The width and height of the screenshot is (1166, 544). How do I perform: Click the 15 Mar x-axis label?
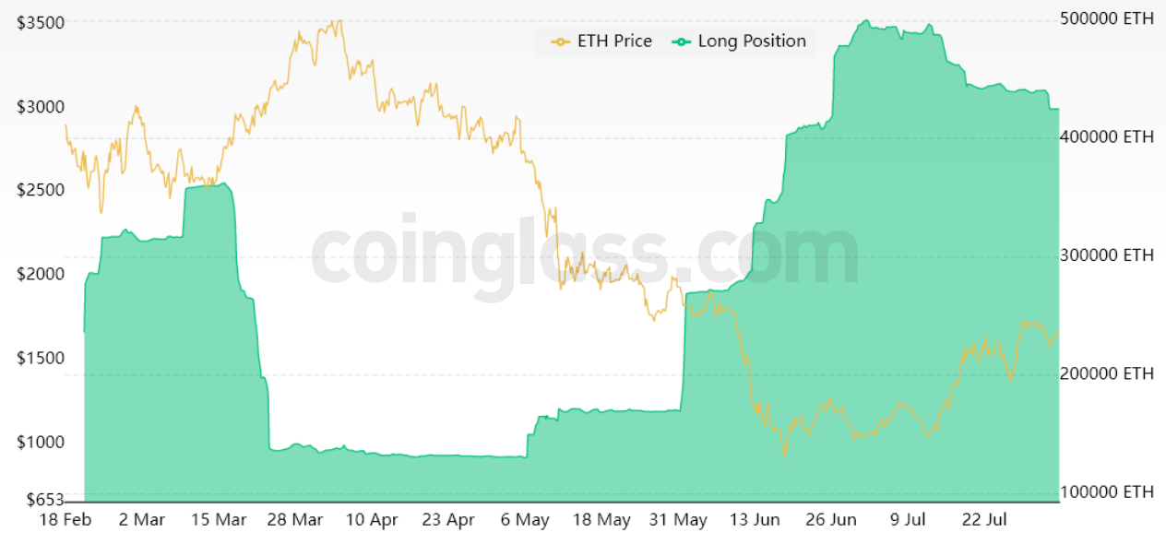[219, 520]
